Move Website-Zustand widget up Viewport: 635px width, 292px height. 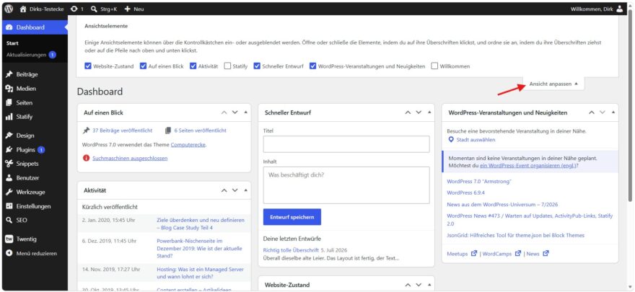408,285
